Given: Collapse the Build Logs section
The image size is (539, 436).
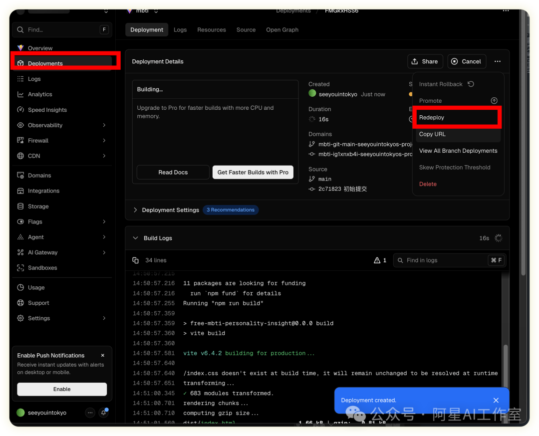Looking at the screenshot, I should pos(135,238).
